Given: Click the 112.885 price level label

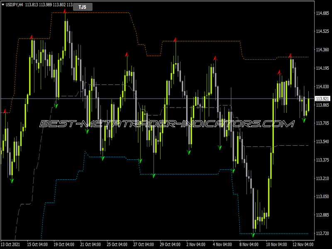Looking at the screenshot, I should click(x=322, y=215).
